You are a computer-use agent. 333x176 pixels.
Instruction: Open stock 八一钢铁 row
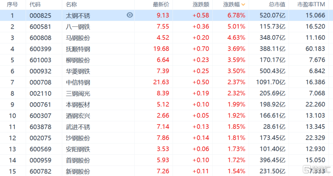pyautogui.click(x=166, y=27)
